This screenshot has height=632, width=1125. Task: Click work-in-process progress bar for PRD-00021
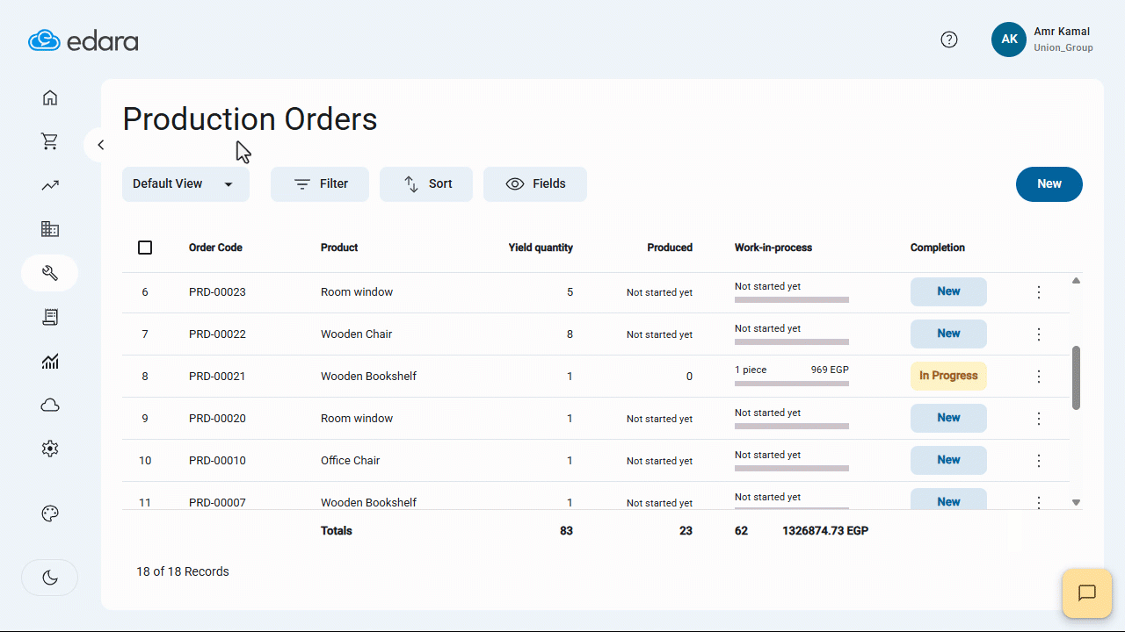point(792,384)
